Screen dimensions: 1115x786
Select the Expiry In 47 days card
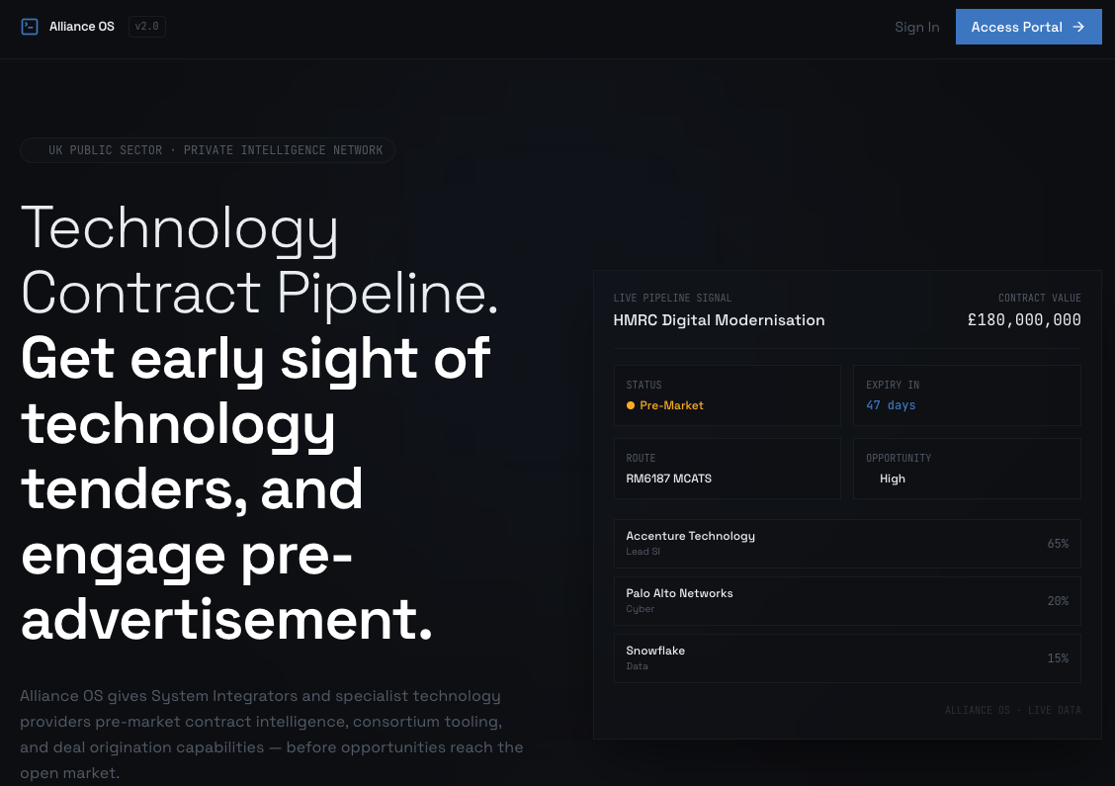967,395
